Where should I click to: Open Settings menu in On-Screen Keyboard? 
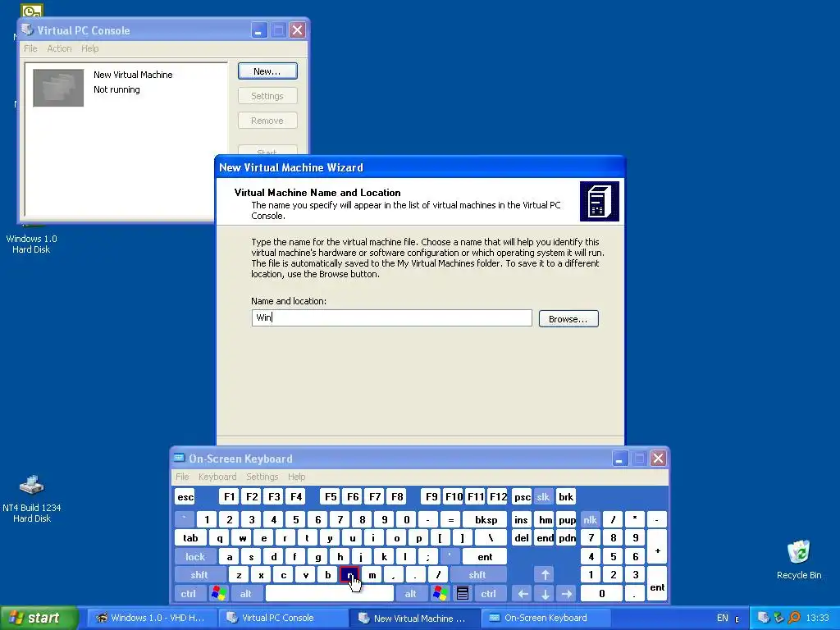click(262, 477)
